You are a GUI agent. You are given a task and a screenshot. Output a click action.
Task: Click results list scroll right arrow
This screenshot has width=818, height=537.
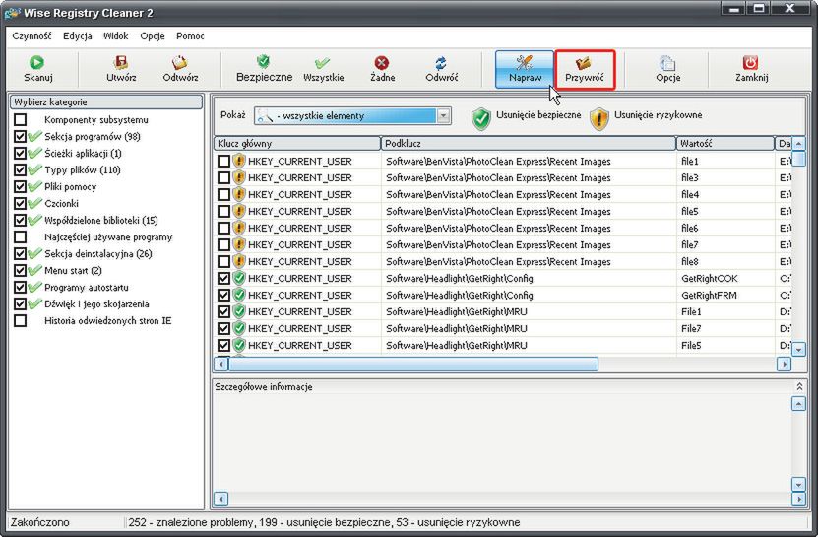tap(784, 364)
